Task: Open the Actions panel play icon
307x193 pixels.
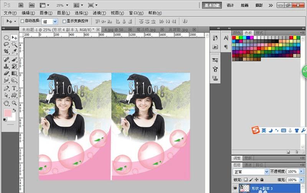Action: click(x=215, y=47)
